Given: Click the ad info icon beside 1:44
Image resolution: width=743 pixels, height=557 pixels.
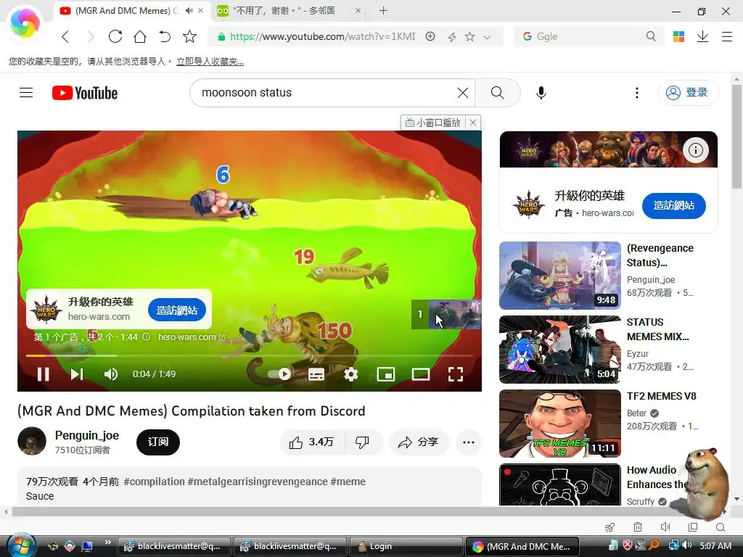Looking at the screenshot, I should [x=147, y=337].
